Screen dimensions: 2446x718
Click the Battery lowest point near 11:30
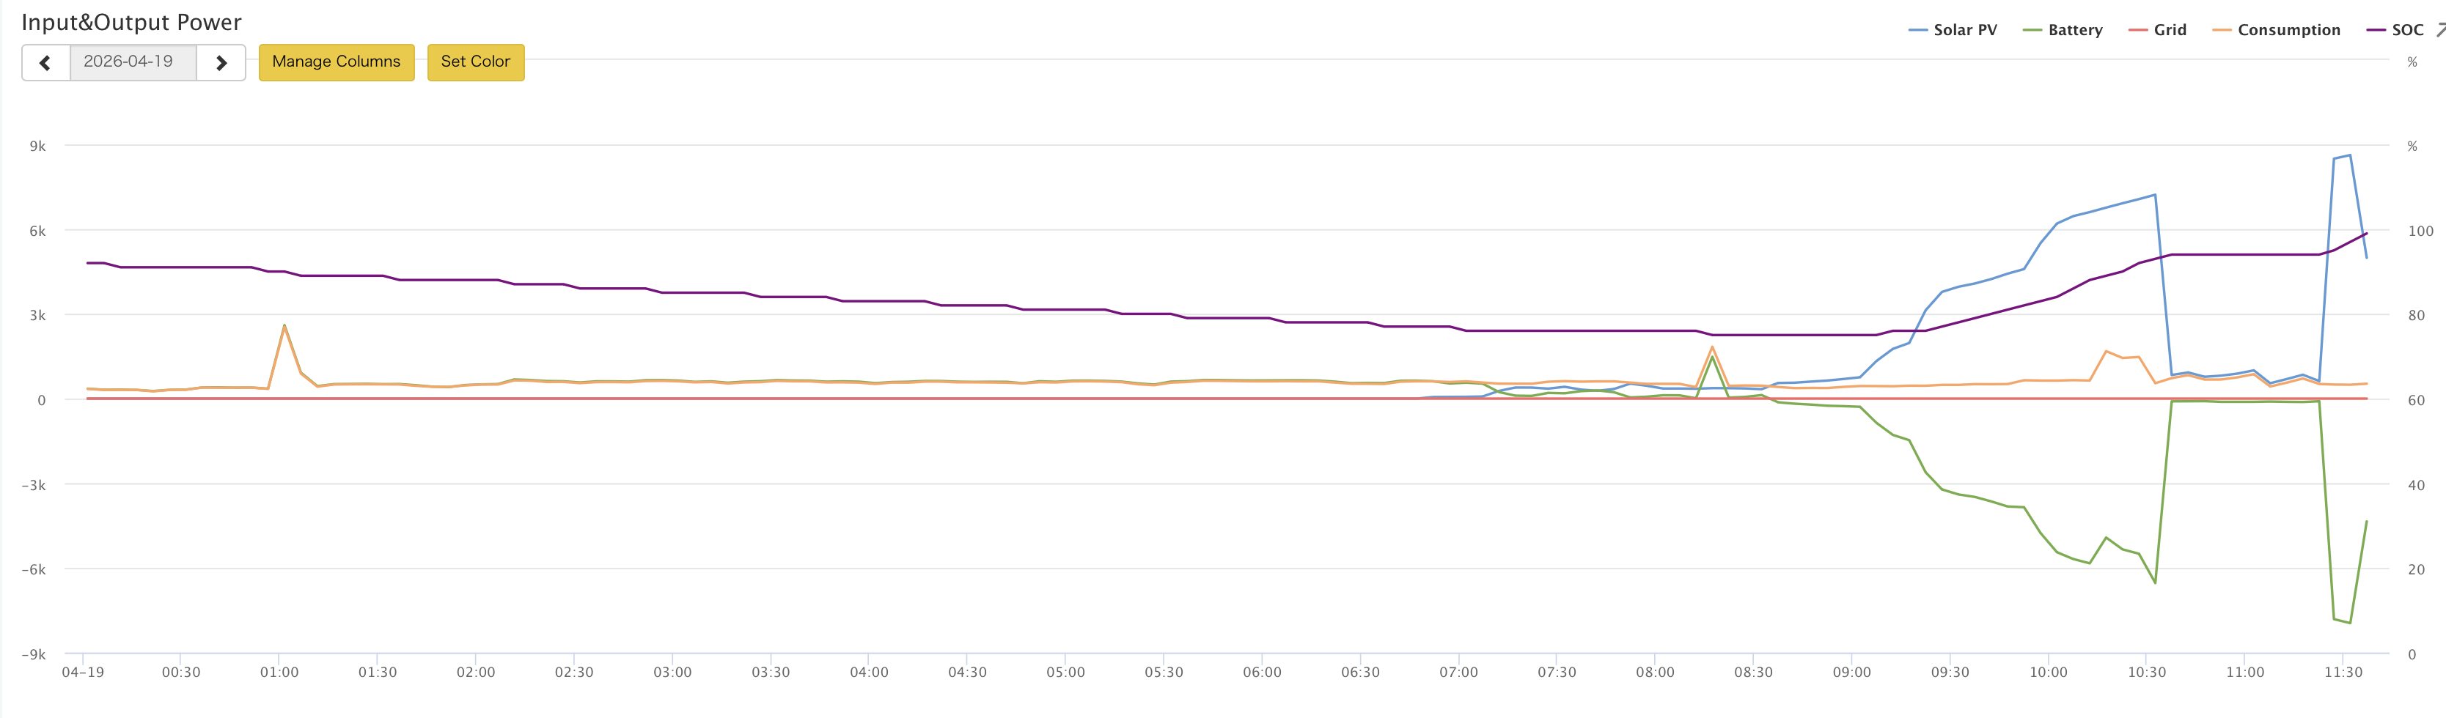(2349, 622)
